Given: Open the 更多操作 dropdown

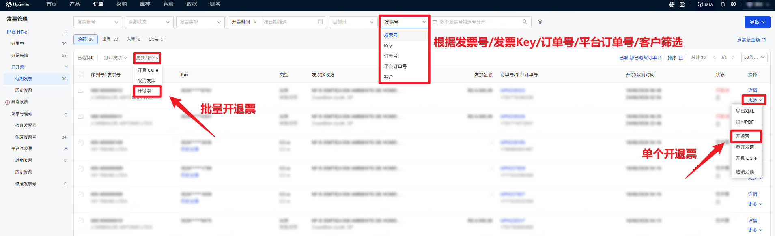Looking at the screenshot, I should [148, 58].
